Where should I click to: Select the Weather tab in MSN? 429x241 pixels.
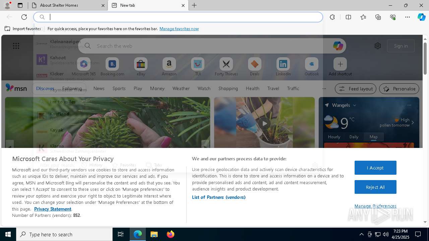pos(181,88)
